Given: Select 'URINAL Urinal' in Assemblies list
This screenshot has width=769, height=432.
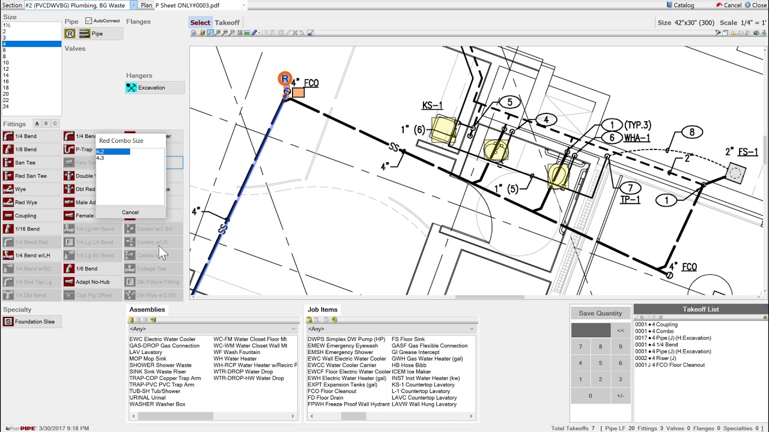Looking at the screenshot, I should [147, 398].
